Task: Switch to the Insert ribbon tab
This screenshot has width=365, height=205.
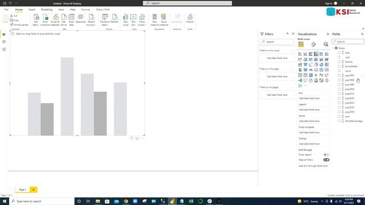Action: (x=32, y=10)
